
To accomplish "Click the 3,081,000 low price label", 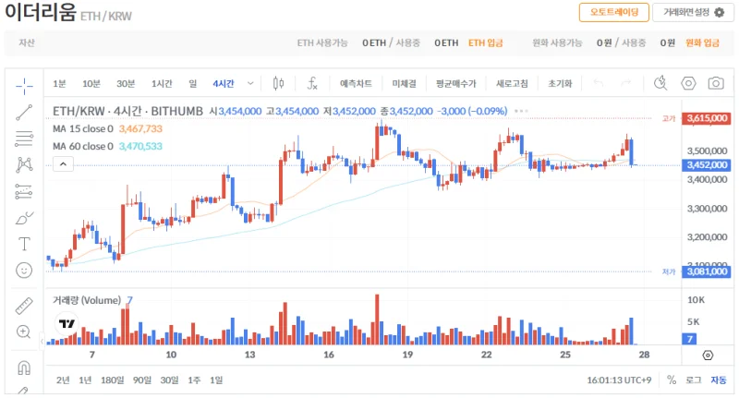I will [x=707, y=271].
